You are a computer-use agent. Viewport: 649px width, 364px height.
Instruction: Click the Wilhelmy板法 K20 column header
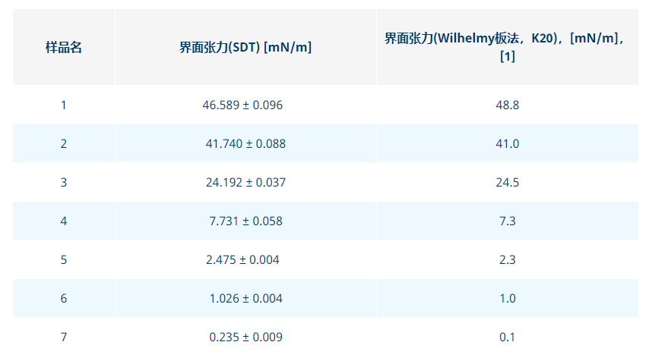[x=507, y=47]
